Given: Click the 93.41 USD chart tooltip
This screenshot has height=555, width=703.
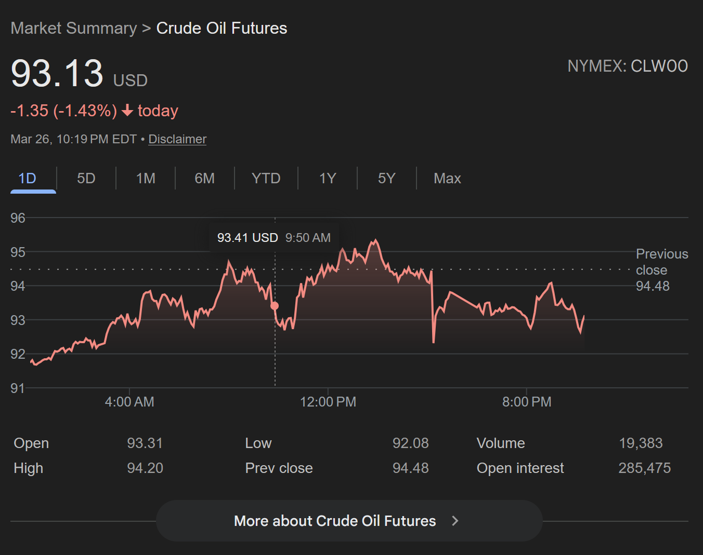Looking at the screenshot, I should point(274,238).
